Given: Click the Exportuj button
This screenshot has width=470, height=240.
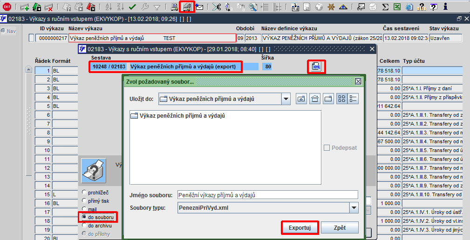Looking at the screenshot, I should point(300,228).
